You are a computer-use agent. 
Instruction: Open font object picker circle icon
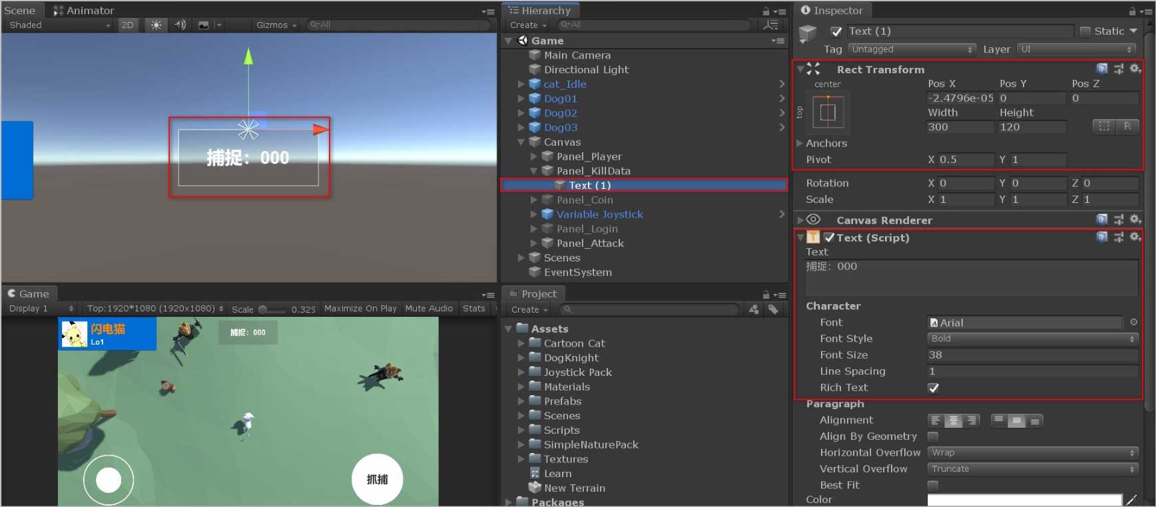click(1133, 322)
